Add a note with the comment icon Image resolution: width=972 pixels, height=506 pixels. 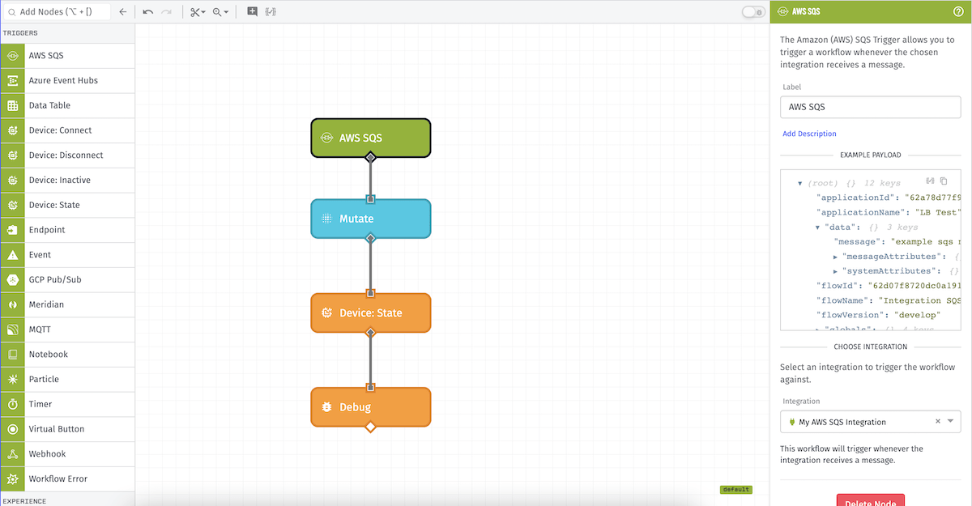pyautogui.click(x=252, y=12)
